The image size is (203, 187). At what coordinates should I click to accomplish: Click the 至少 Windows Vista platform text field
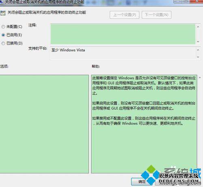[123, 53]
